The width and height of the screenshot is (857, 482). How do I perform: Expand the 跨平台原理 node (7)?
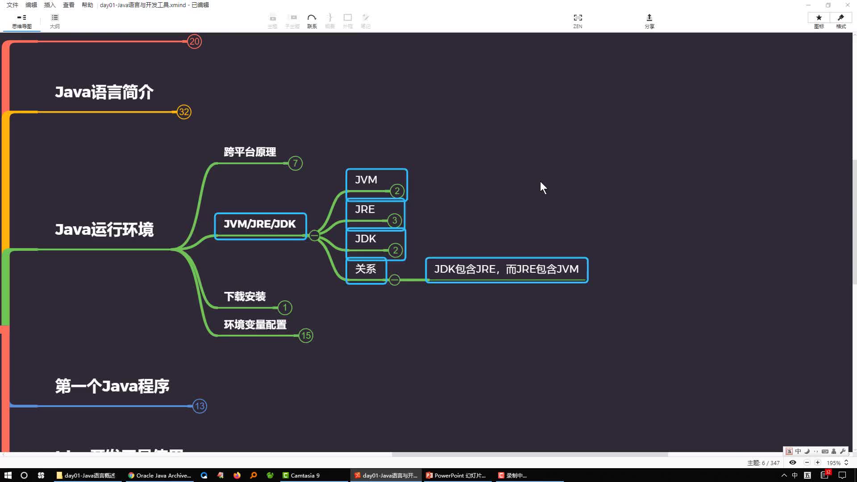point(294,164)
